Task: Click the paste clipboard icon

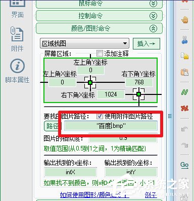Action: 184,72
